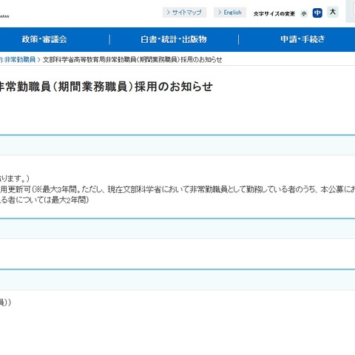Open the 政策・審議会 menu
The width and height of the screenshot is (355, 355).
tap(44, 39)
